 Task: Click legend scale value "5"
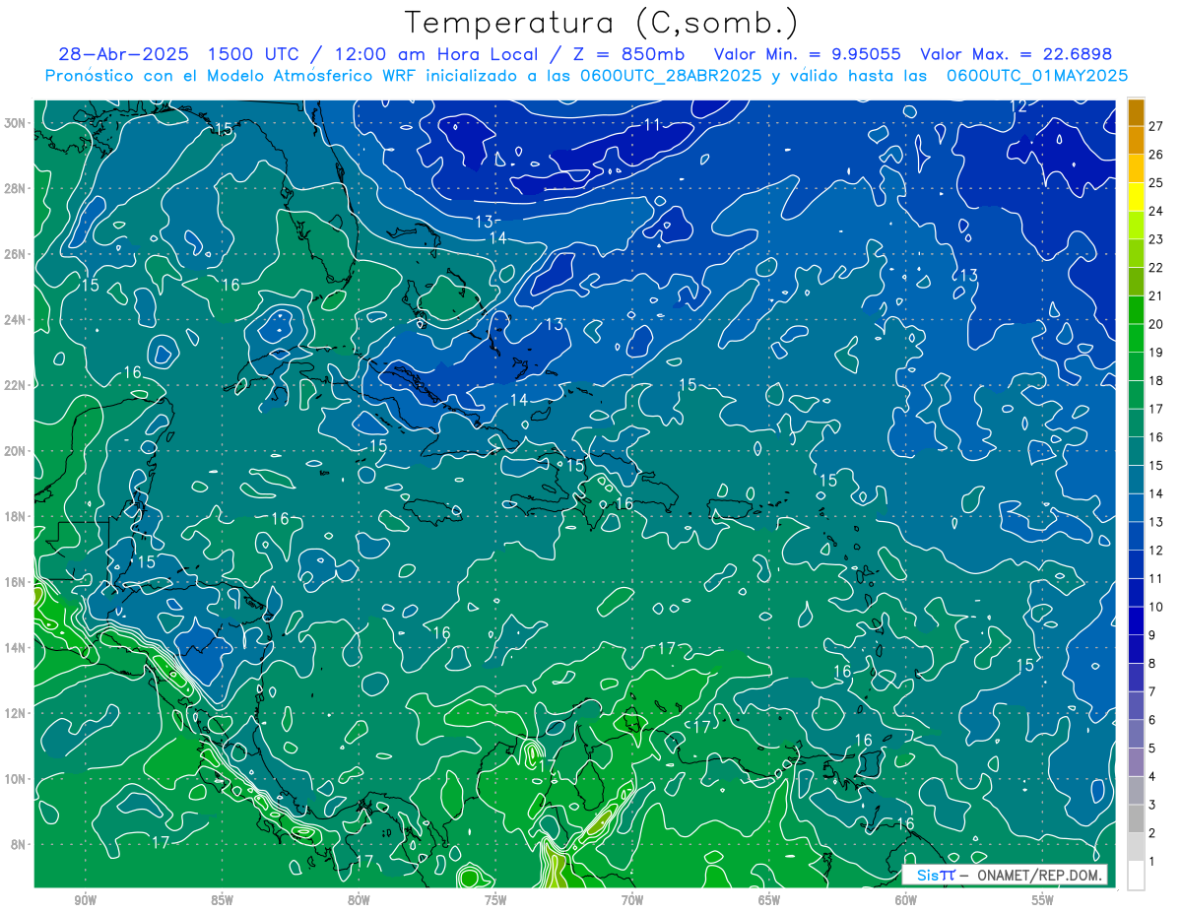tap(1152, 749)
